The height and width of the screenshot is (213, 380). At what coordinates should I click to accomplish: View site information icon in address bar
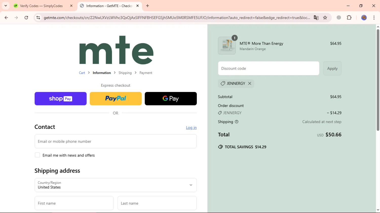click(x=38, y=18)
